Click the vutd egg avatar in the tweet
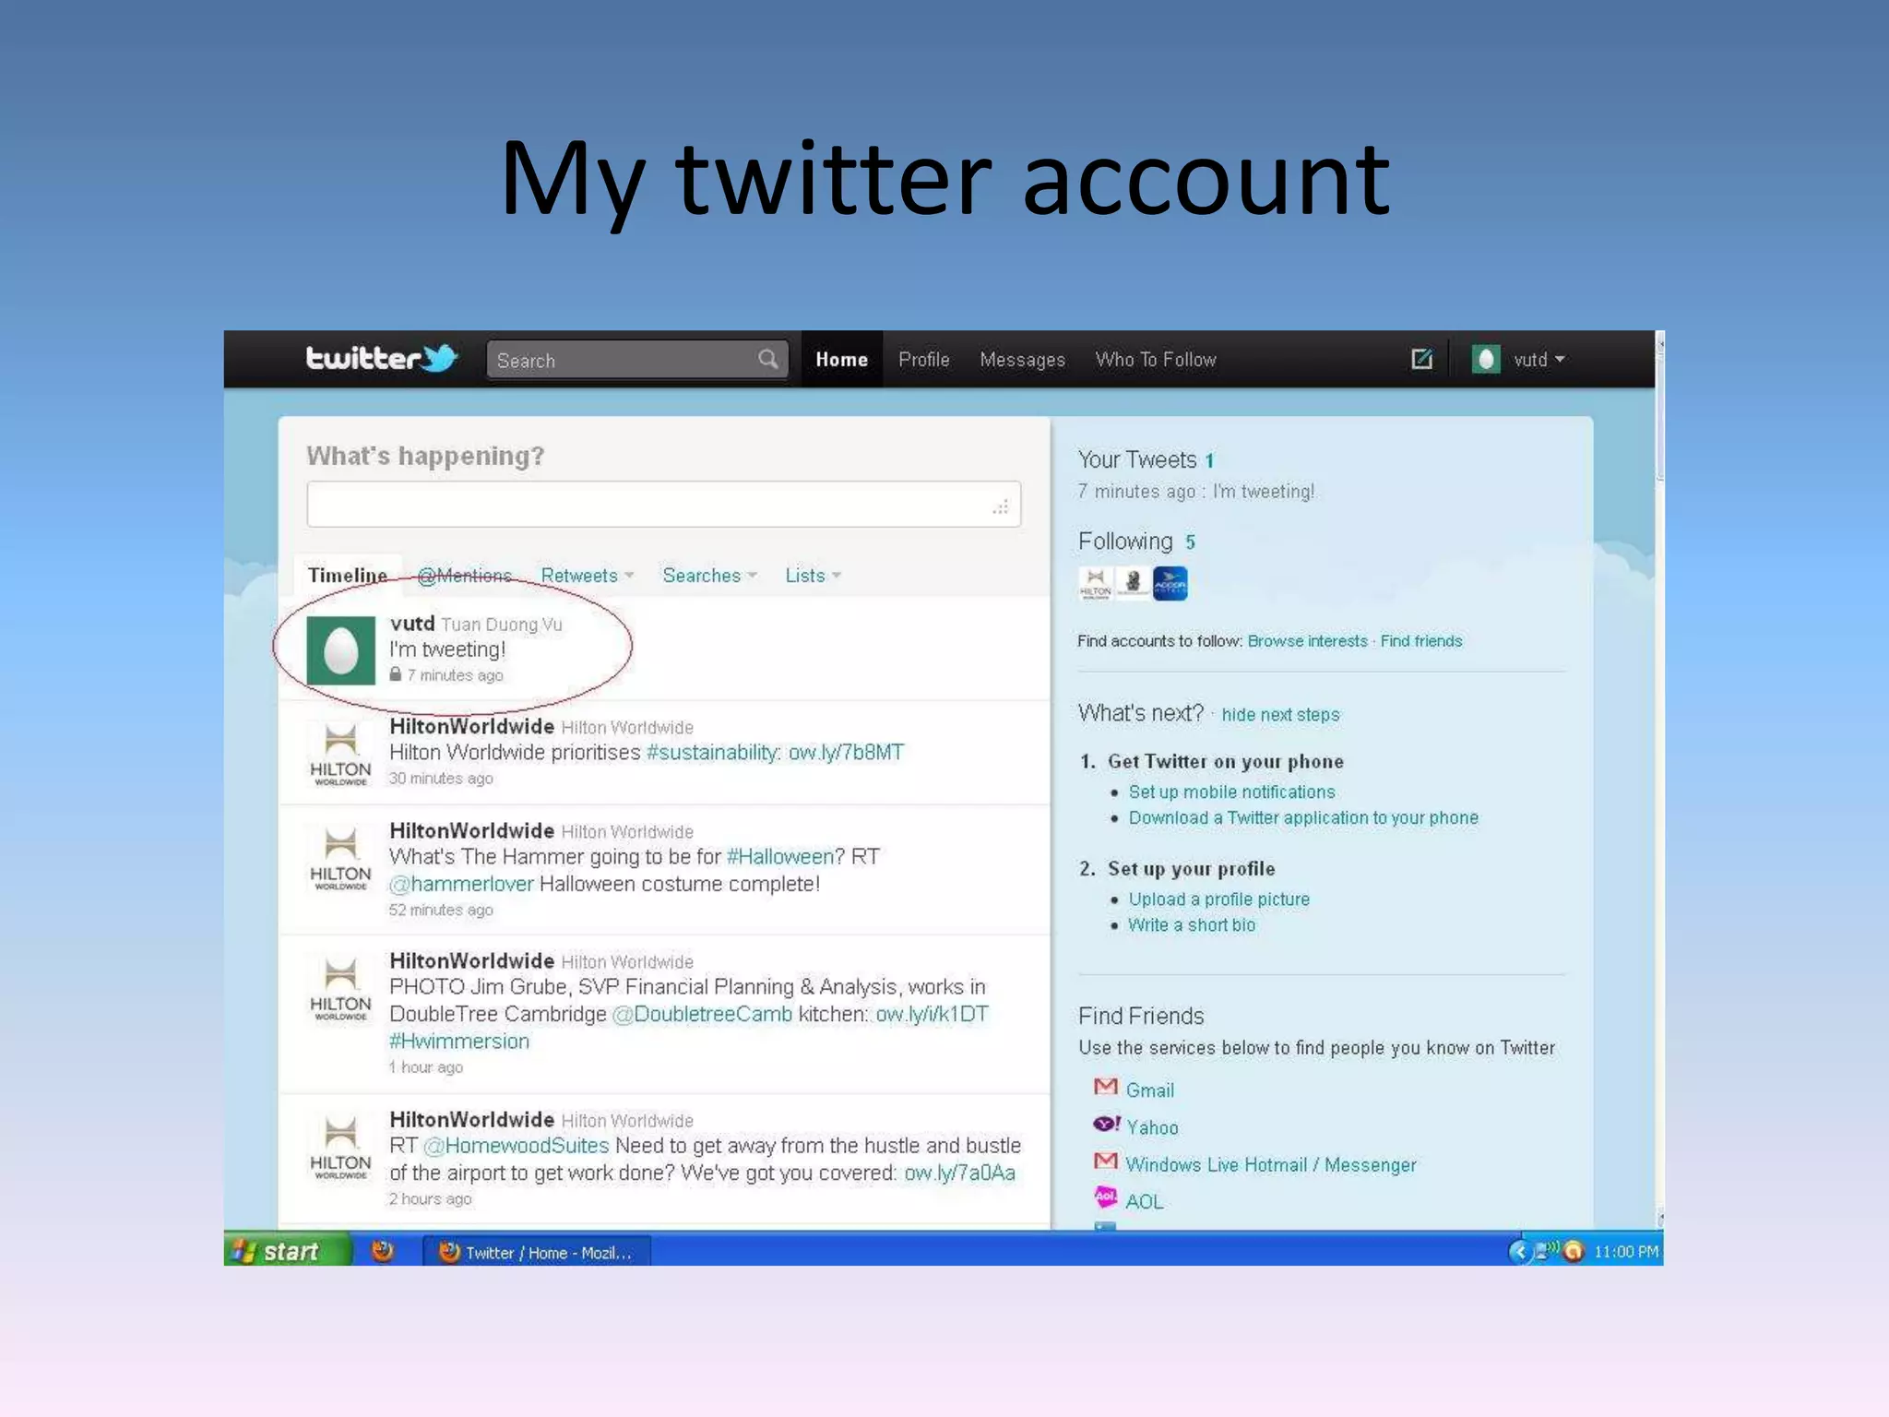Viewport: 1889px width, 1417px height. [340, 650]
